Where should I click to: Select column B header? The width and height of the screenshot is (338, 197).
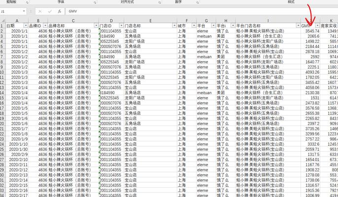tap(38, 21)
